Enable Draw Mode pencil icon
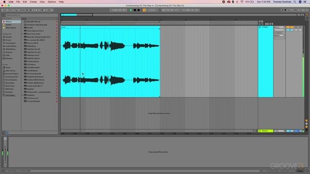Image resolution: width=310 pixels, height=174 pixels. (x=282, y=10)
